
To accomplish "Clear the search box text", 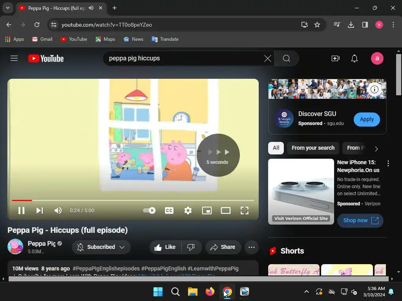I will (x=268, y=58).
